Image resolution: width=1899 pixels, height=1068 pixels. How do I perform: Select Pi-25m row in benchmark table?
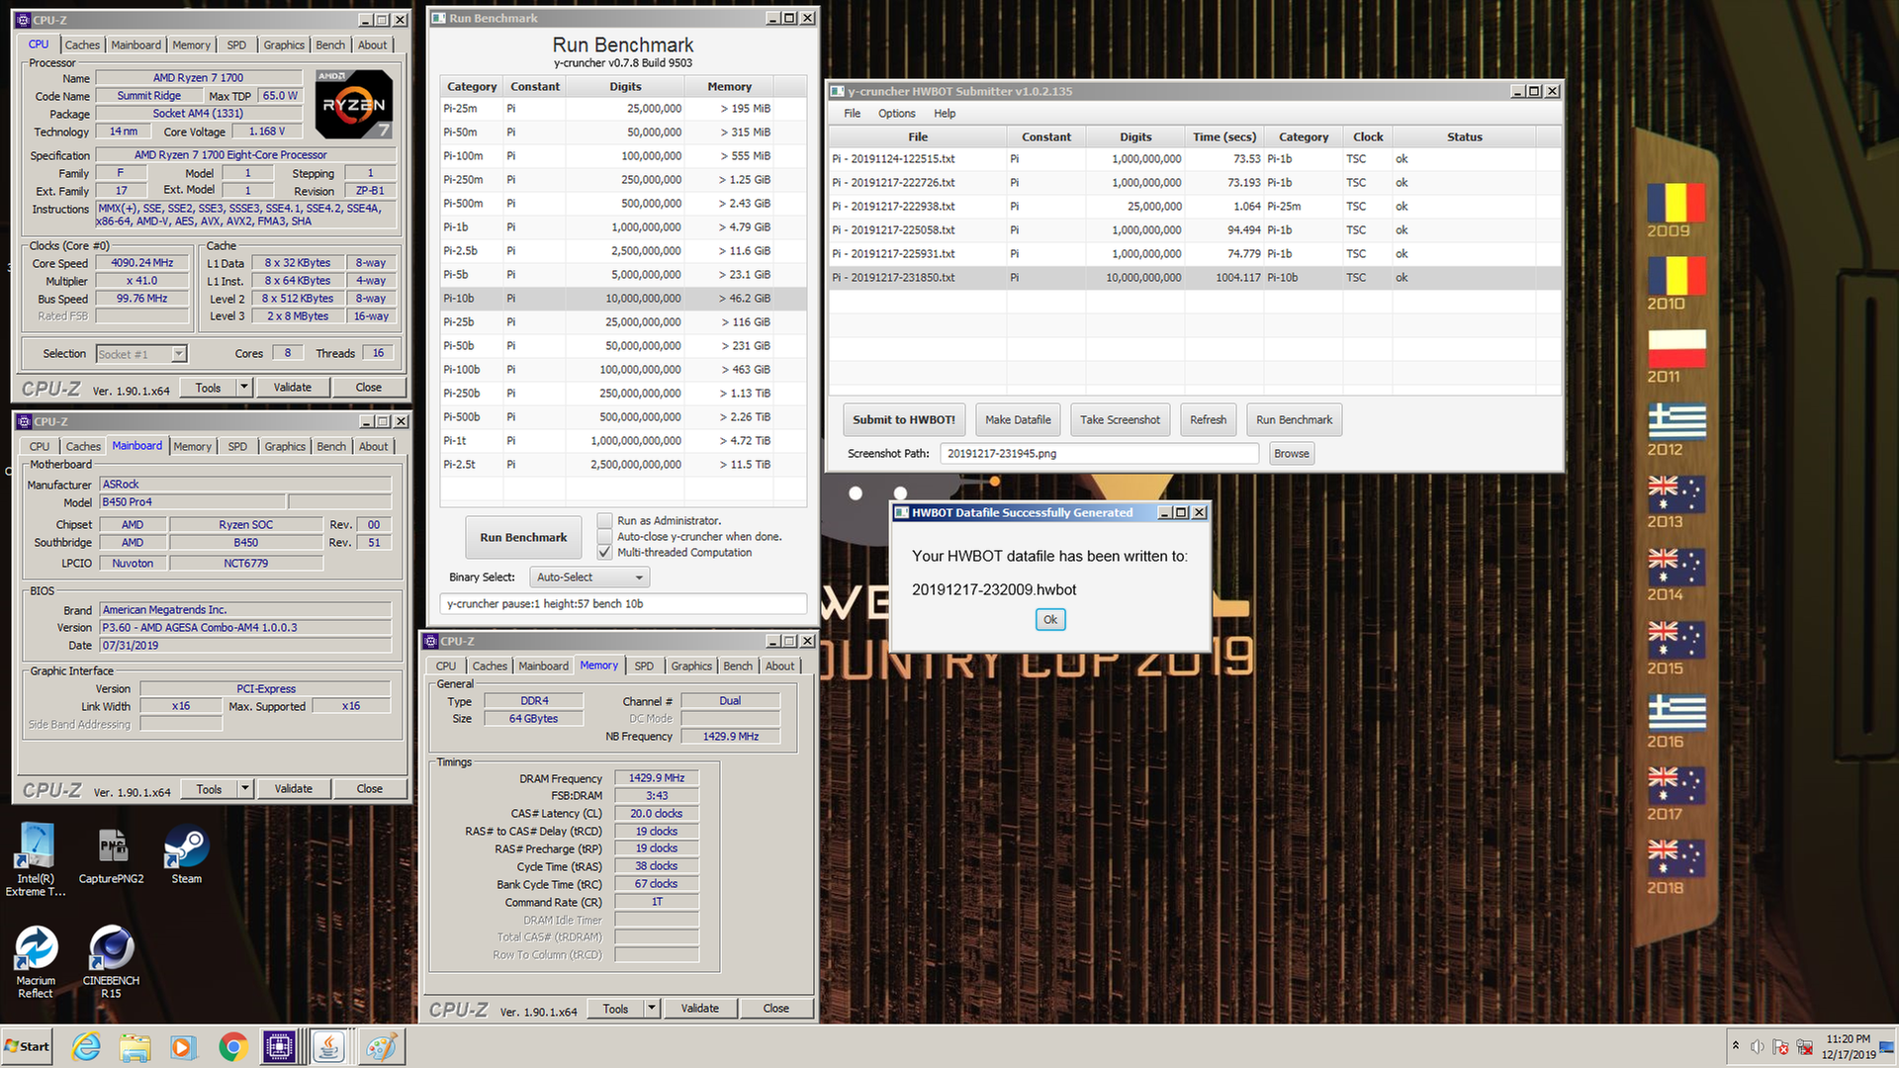623,108
